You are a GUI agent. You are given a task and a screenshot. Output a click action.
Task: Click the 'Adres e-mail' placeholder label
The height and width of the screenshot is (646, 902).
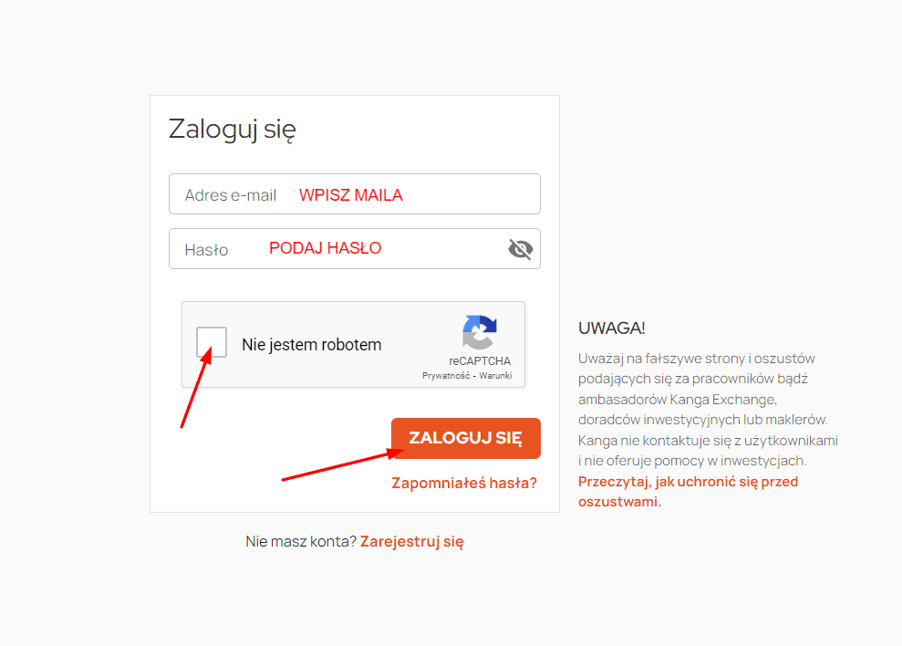coord(231,195)
